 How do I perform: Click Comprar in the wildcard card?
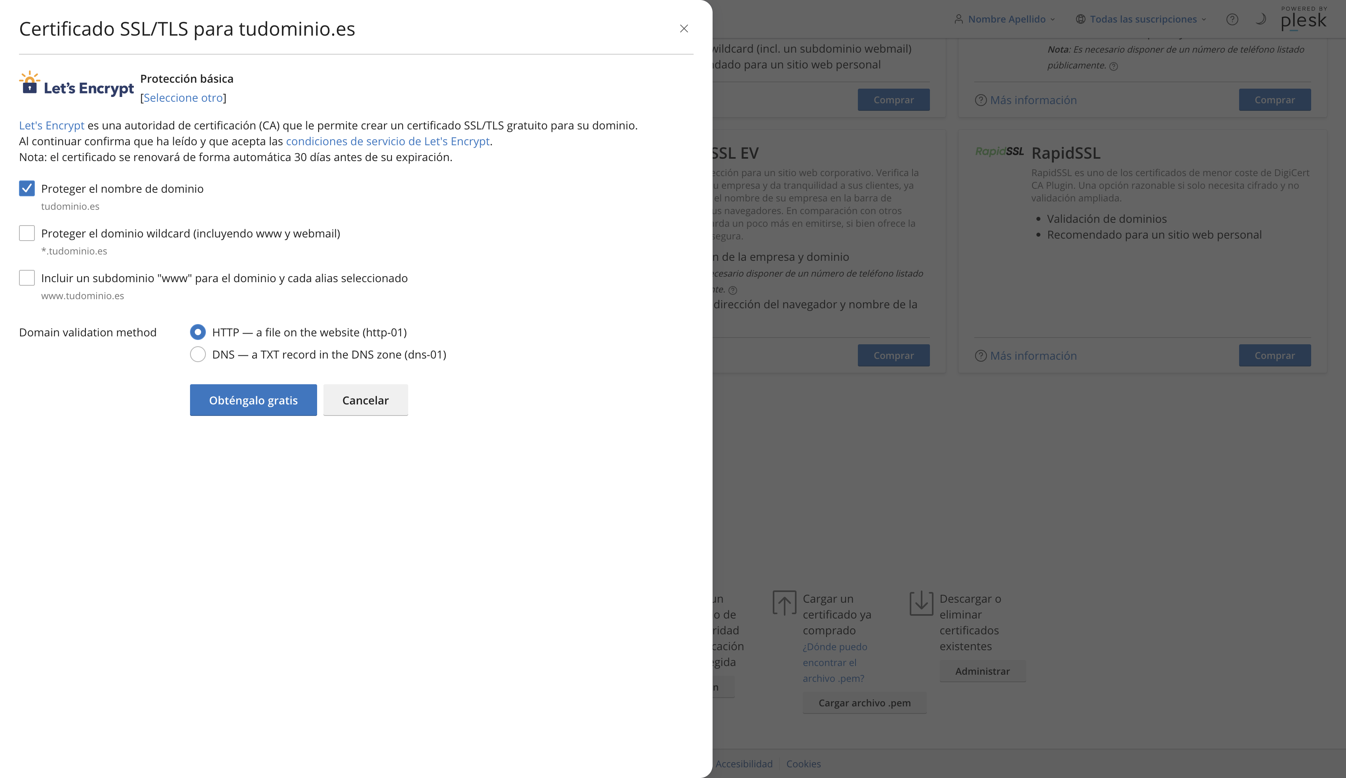894,100
